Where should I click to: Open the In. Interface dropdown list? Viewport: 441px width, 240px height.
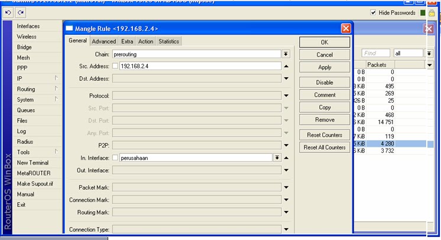tap(277, 158)
